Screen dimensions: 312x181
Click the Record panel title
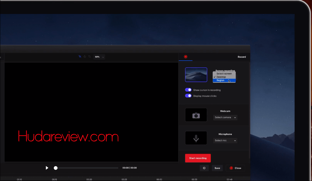pos(242,57)
